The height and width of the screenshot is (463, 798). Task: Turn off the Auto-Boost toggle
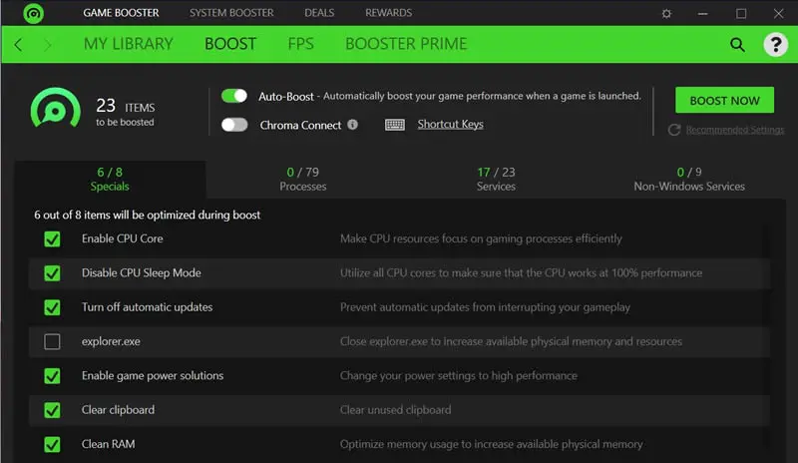coord(234,96)
